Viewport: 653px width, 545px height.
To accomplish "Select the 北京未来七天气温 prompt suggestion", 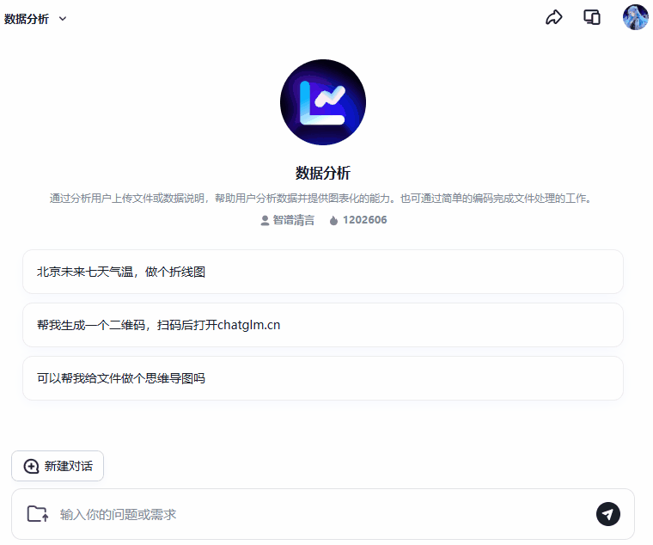I will click(323, 272).
